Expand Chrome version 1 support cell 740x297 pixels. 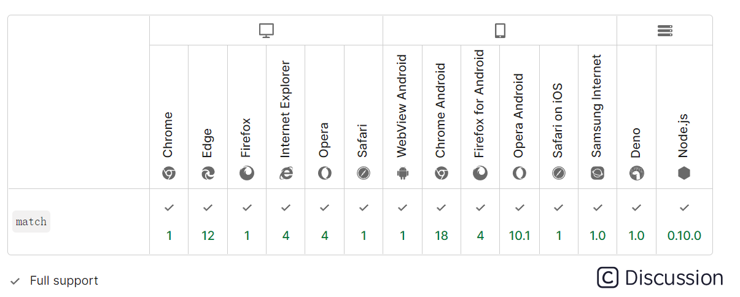point(169,222)
